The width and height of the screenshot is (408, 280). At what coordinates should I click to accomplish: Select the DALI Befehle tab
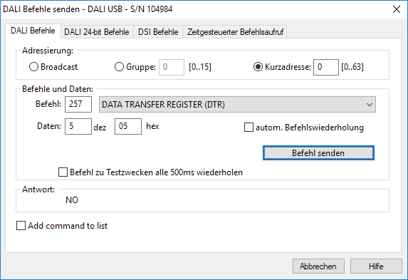[33, 31]
